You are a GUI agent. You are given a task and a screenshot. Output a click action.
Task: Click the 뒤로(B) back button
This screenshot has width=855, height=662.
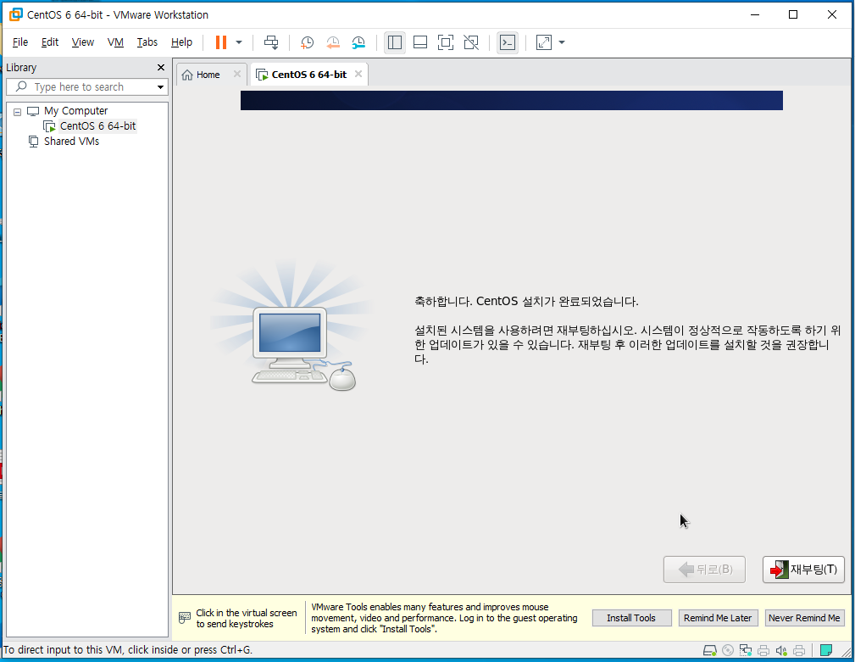[704, 570]
